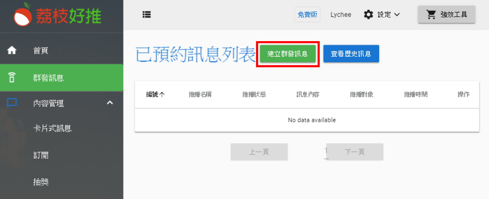489x199 pixels.
Task: Select 卡片式訊息 in the sidebar
Action: click(x=52, y=129)
